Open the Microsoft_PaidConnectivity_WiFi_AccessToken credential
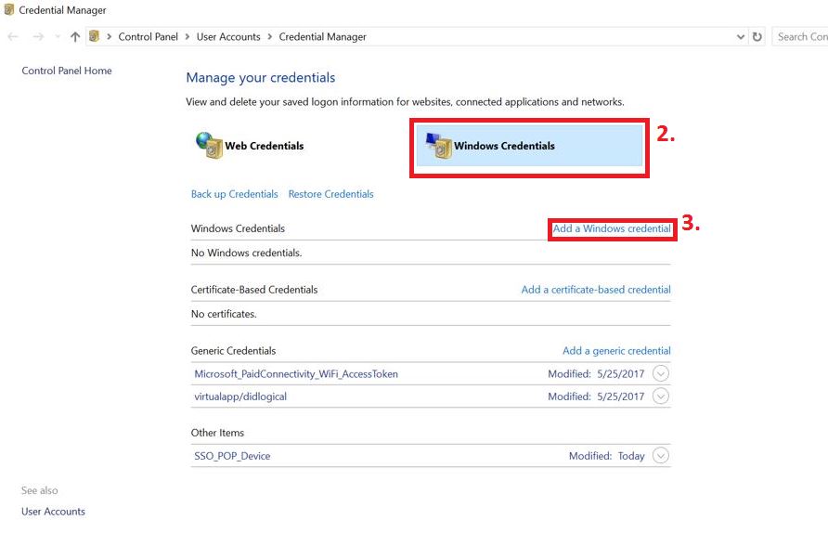 [x=296, y=374]
